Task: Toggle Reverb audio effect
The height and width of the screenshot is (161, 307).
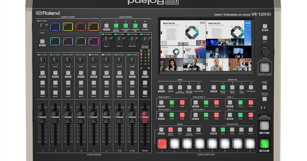Action: (145, 26)
